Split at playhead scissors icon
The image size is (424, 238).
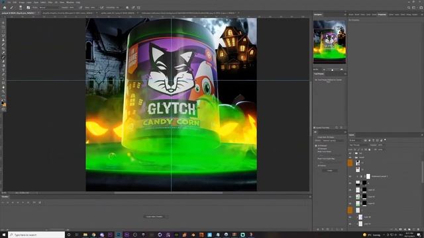[x=34, y=202]
